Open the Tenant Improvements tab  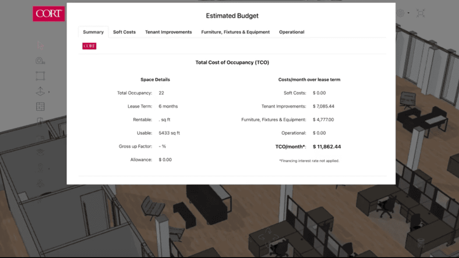(168, 32)
